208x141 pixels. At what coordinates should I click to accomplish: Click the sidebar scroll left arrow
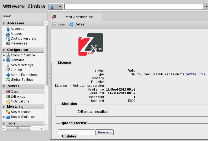click(x=4, y=129)
